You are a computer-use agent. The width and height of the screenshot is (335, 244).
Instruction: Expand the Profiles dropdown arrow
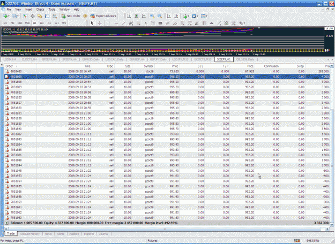[18, 16]
